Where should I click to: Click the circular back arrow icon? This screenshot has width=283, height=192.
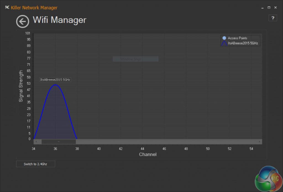[x=23, y=21]
